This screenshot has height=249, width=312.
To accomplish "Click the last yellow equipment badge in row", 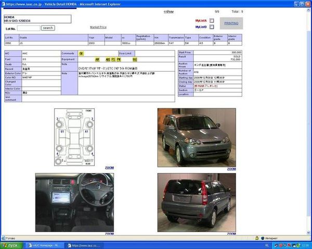I will [x=135, y=59].
